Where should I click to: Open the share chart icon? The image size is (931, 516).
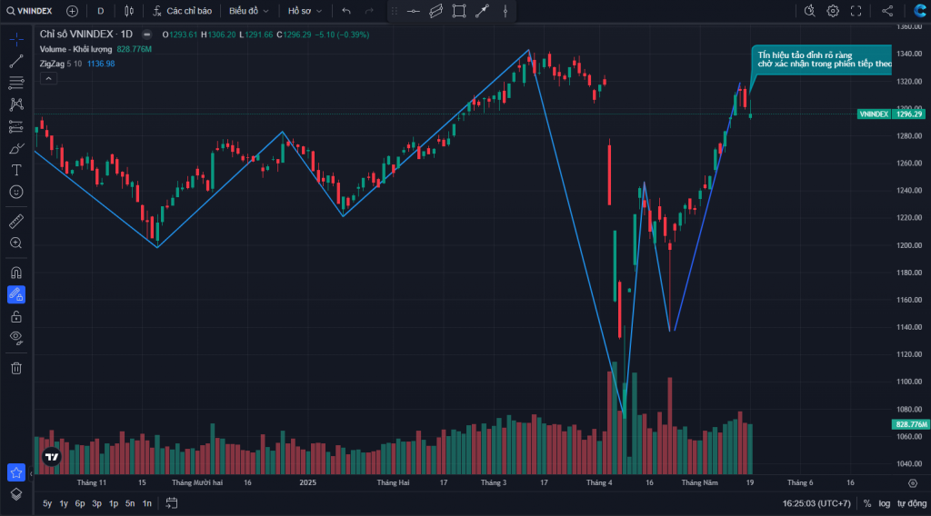pos(887,11)
